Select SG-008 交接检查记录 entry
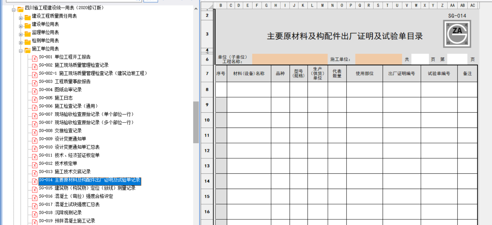492x225 pixels. pyautogui.click(x=68, y=131)
